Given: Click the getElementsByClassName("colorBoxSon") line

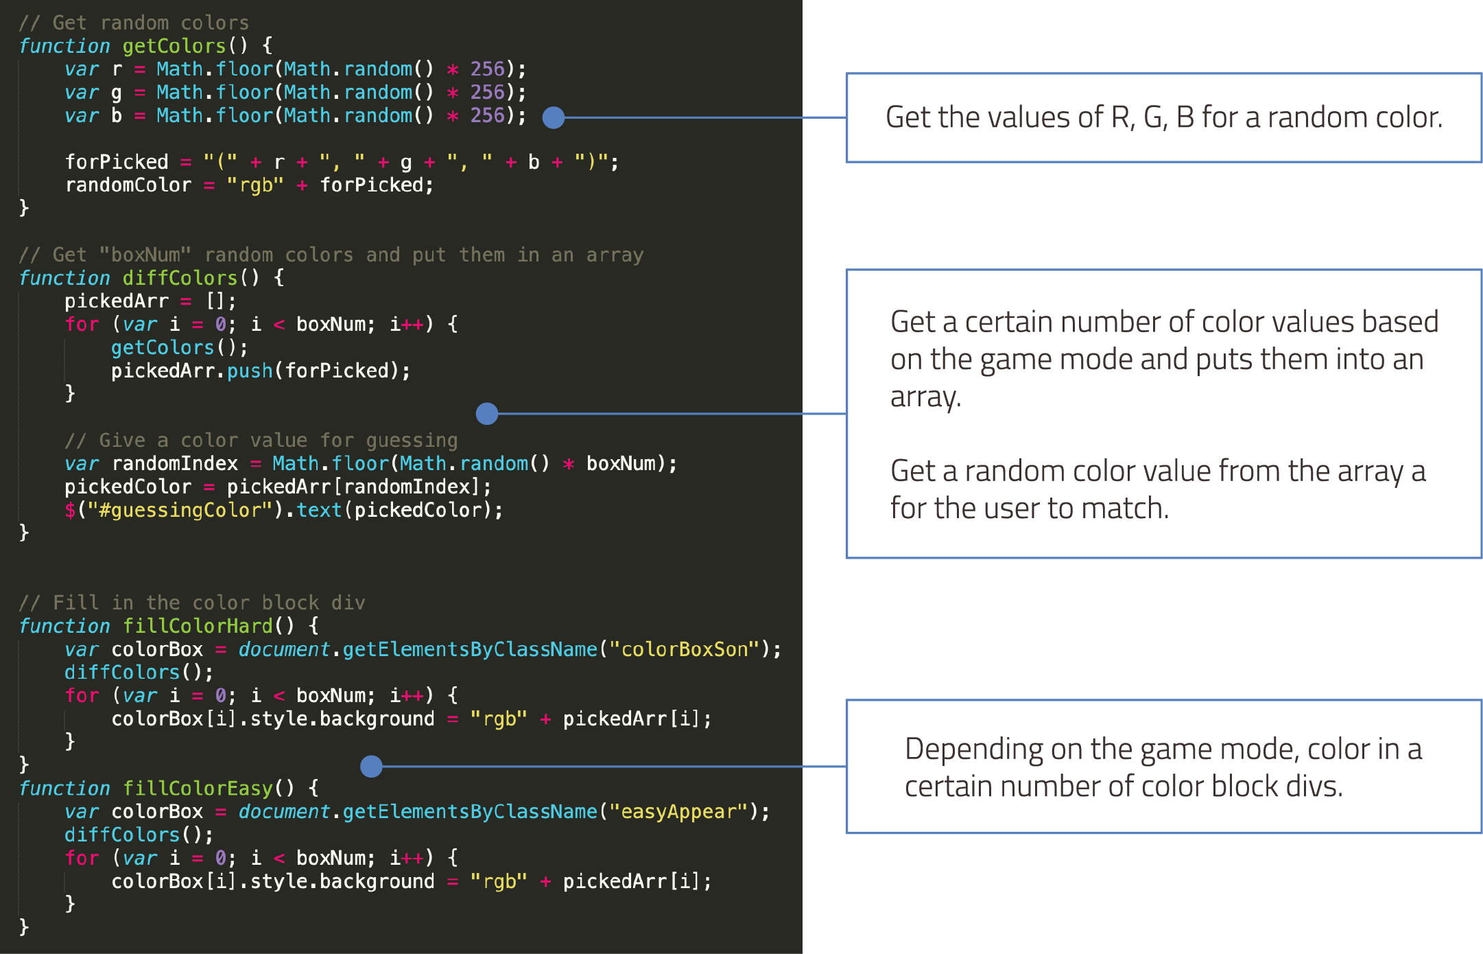Looking at the screenshot, I should point(423,649).
